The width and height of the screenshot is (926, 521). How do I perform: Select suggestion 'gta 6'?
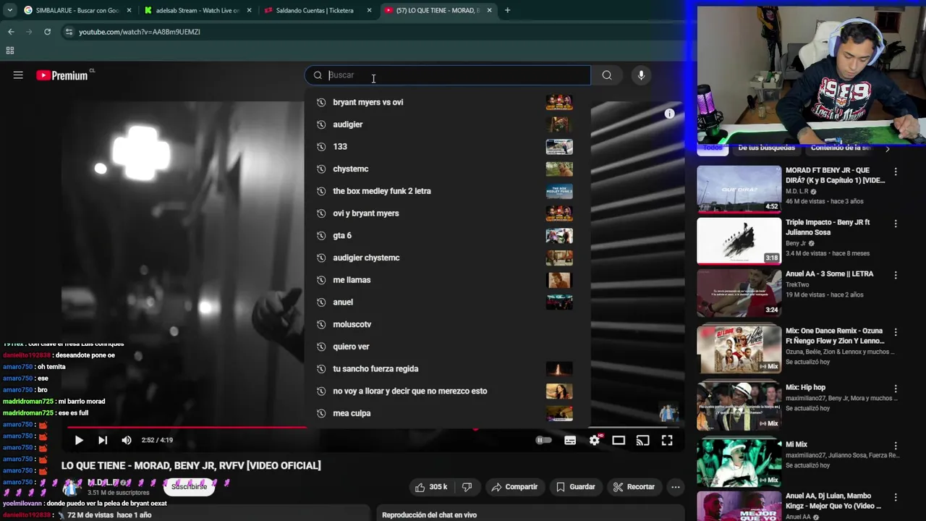point(448,235)
